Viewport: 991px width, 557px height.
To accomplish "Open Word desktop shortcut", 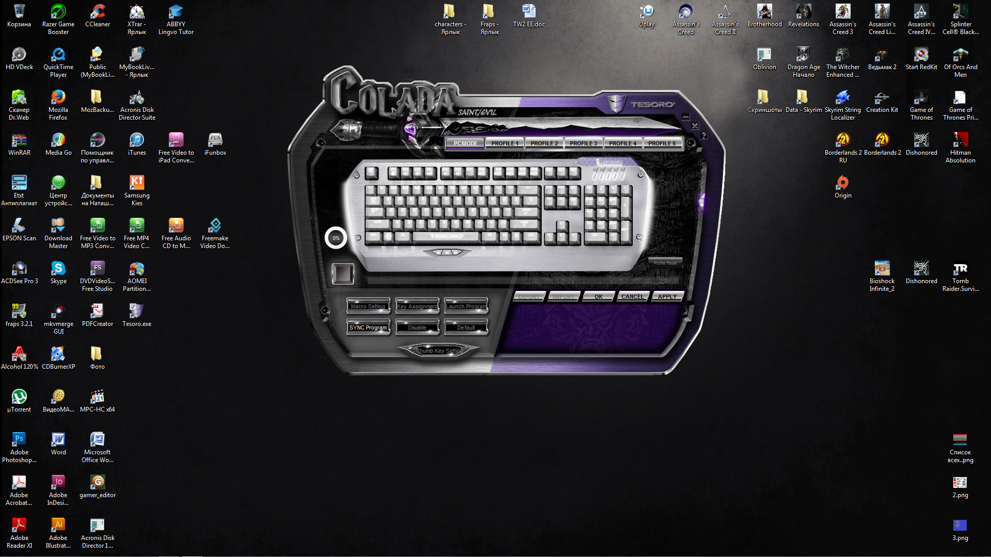I will click(x=58, y=444).
